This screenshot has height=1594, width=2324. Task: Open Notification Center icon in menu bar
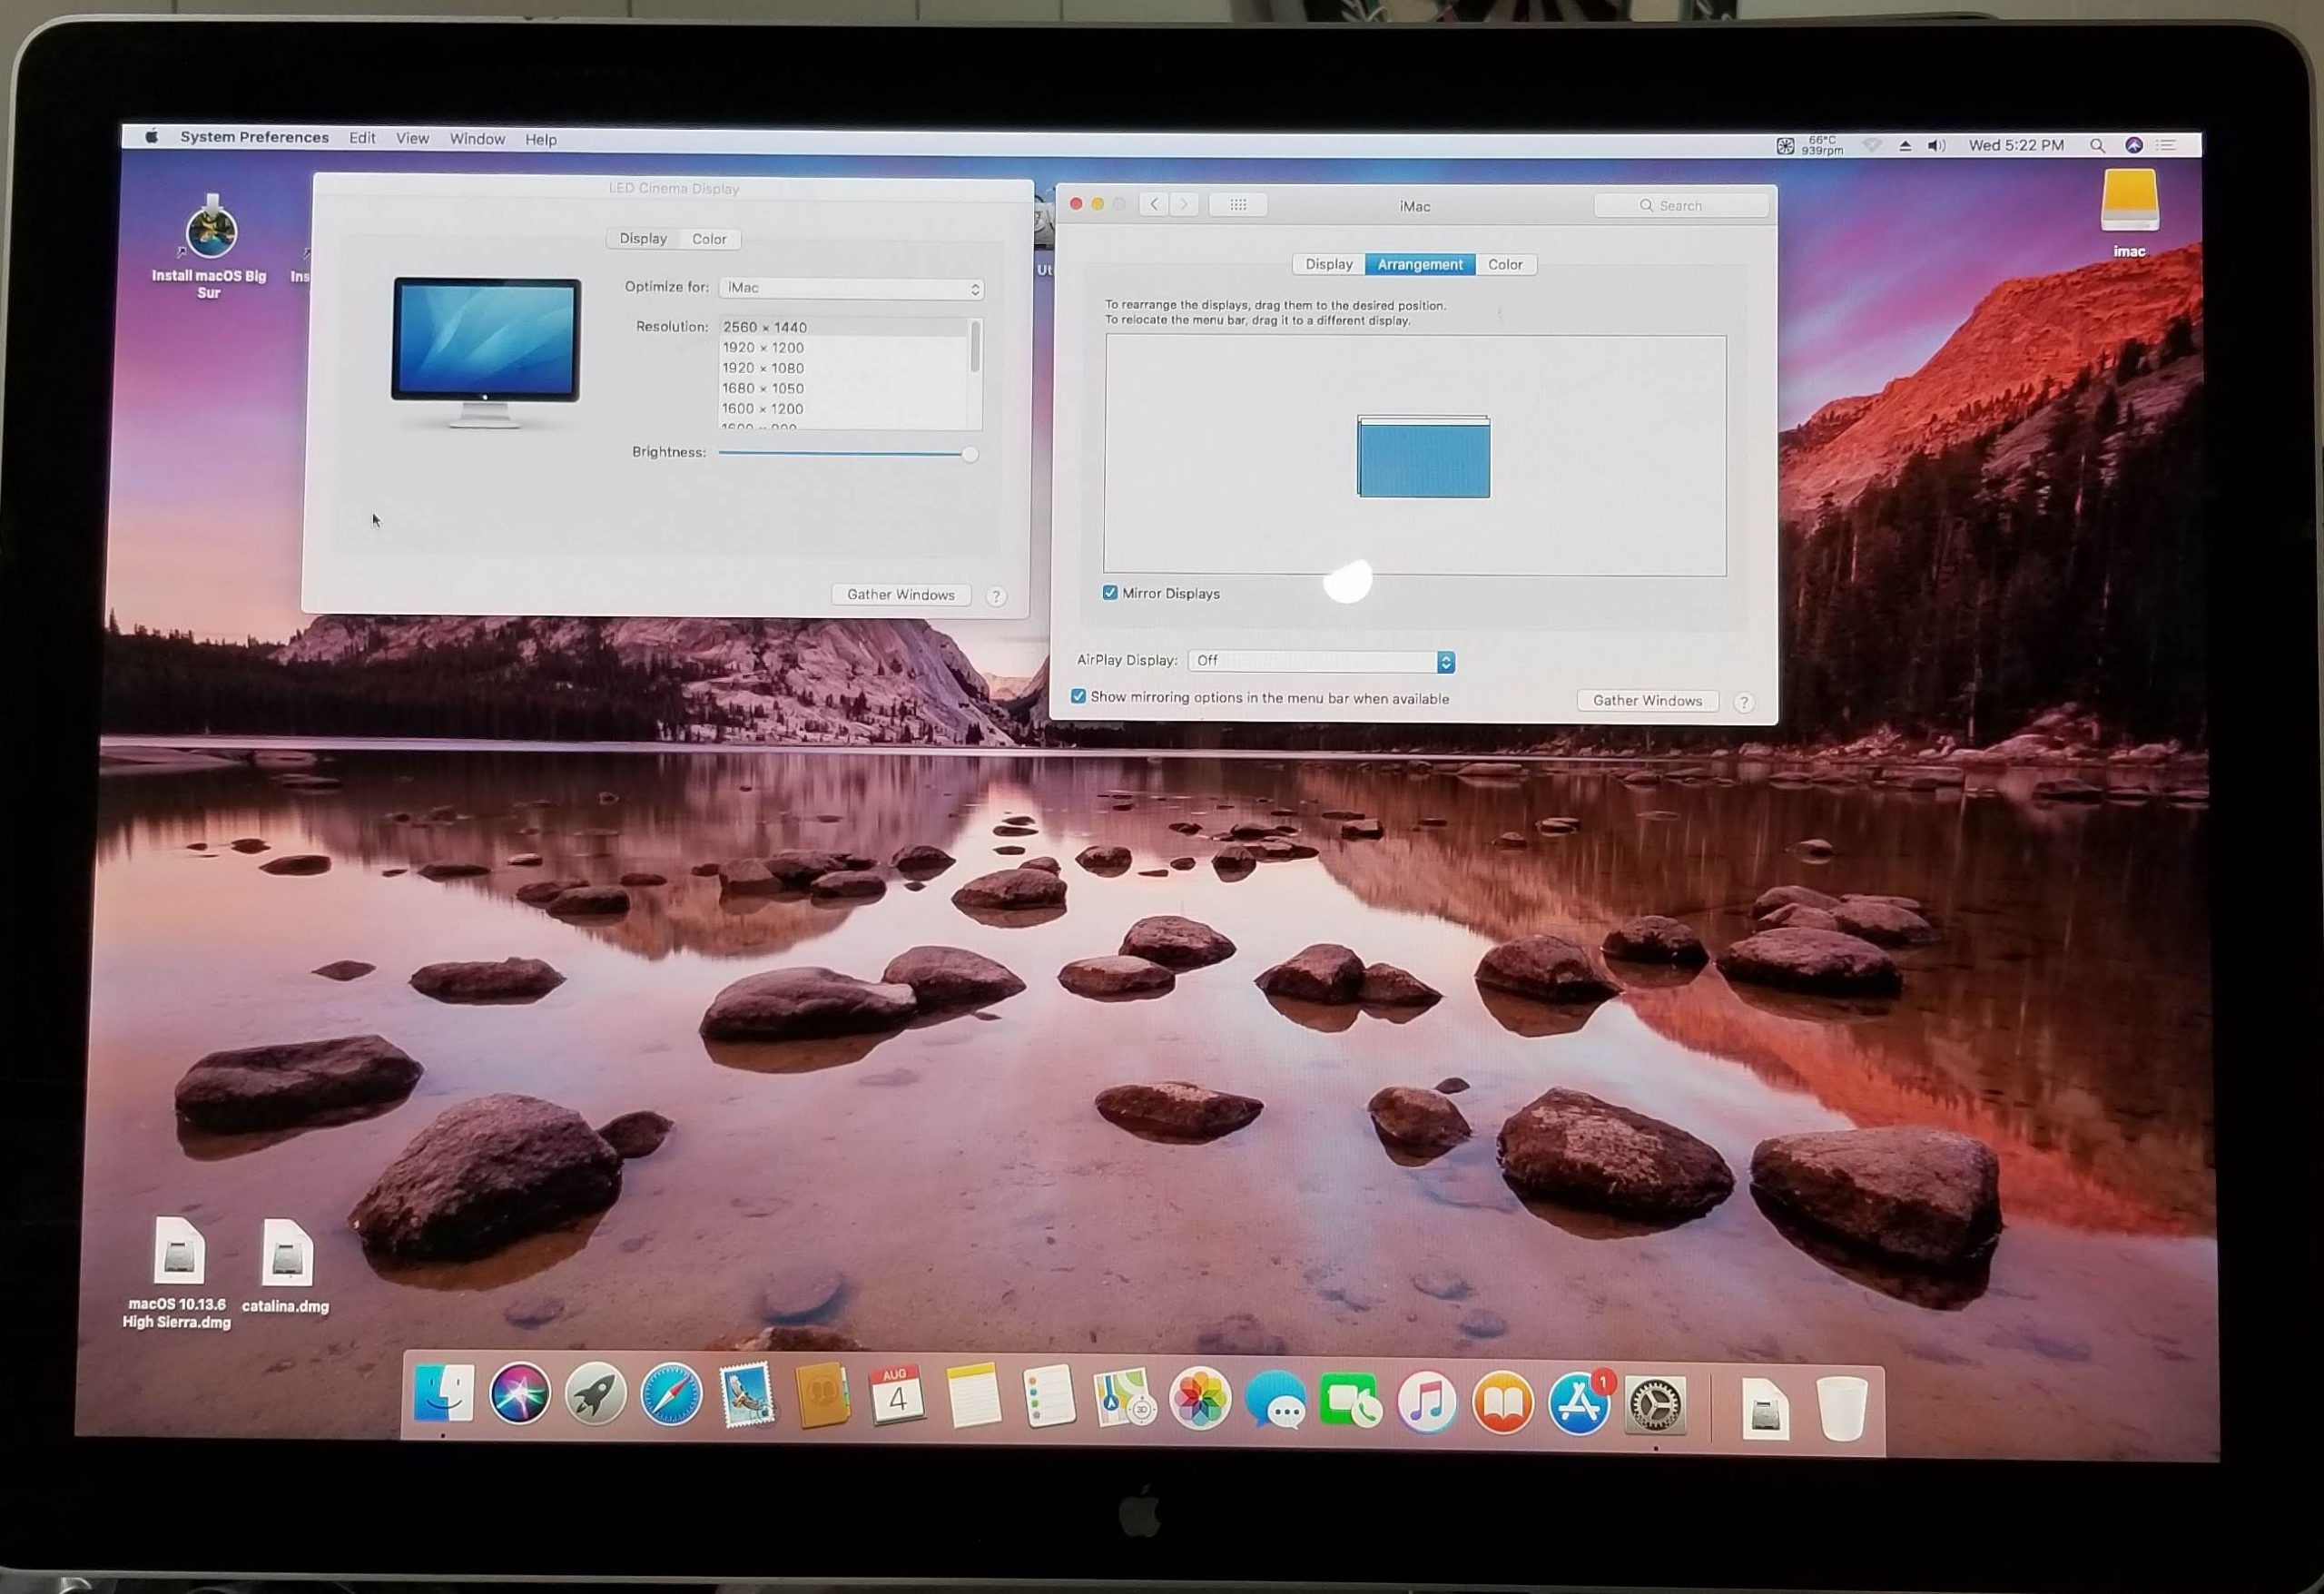coord(2166,146)
